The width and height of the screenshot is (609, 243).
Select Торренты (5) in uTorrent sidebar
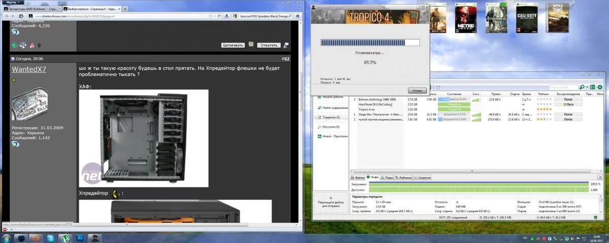pos(331,117)
